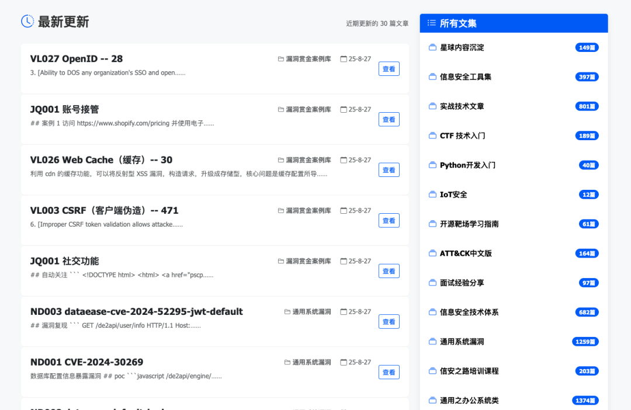The height and width of the screenshot is (410, 631).
Task: Click folder icon beside Python开发入门
Action: tap(432, 165)
